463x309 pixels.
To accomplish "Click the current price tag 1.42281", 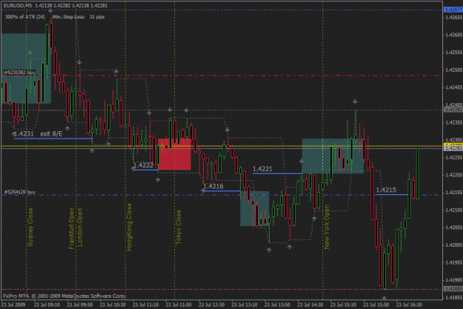I will (453, 148).
